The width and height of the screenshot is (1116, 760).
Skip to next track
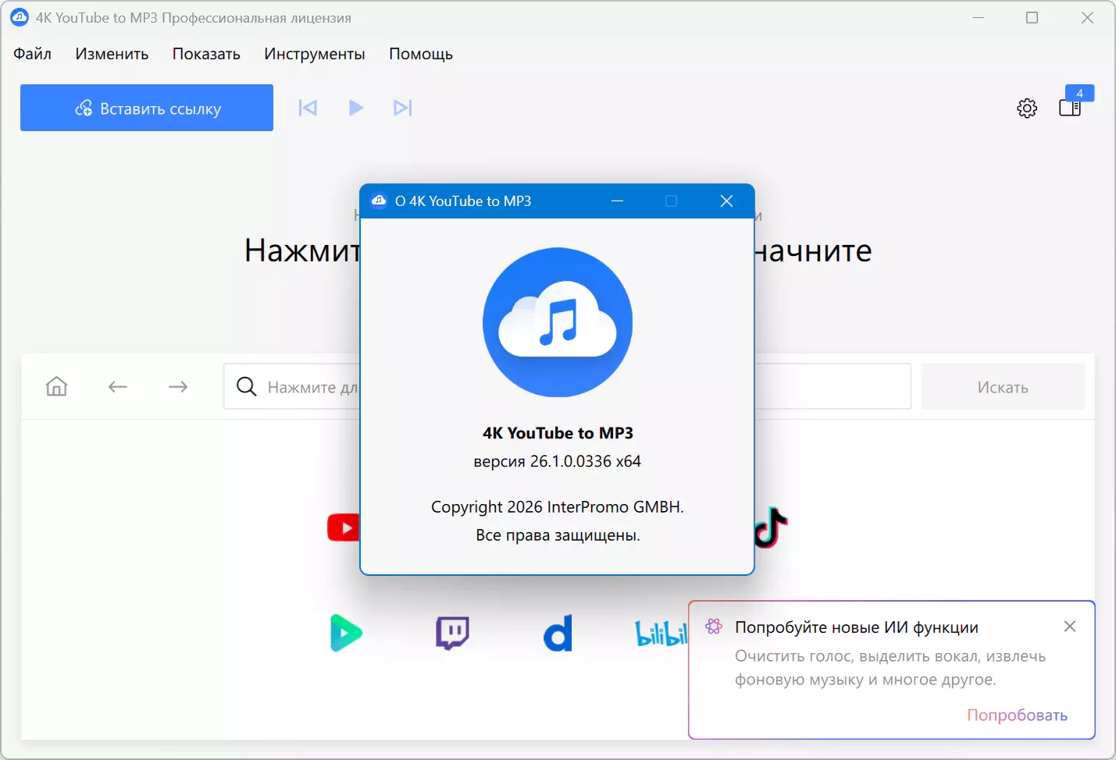tap(403, 108)
